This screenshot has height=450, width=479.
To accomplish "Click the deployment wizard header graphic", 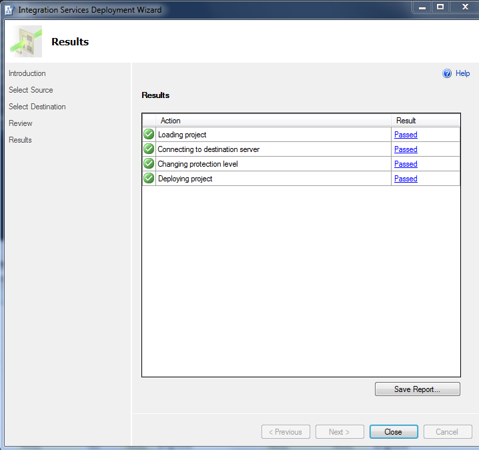I will pyautogui.click(x=26, y=41).
